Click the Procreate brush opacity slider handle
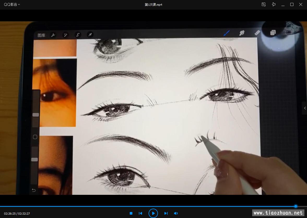The width and height of the screenshot is (307, 218). point(34,160)
